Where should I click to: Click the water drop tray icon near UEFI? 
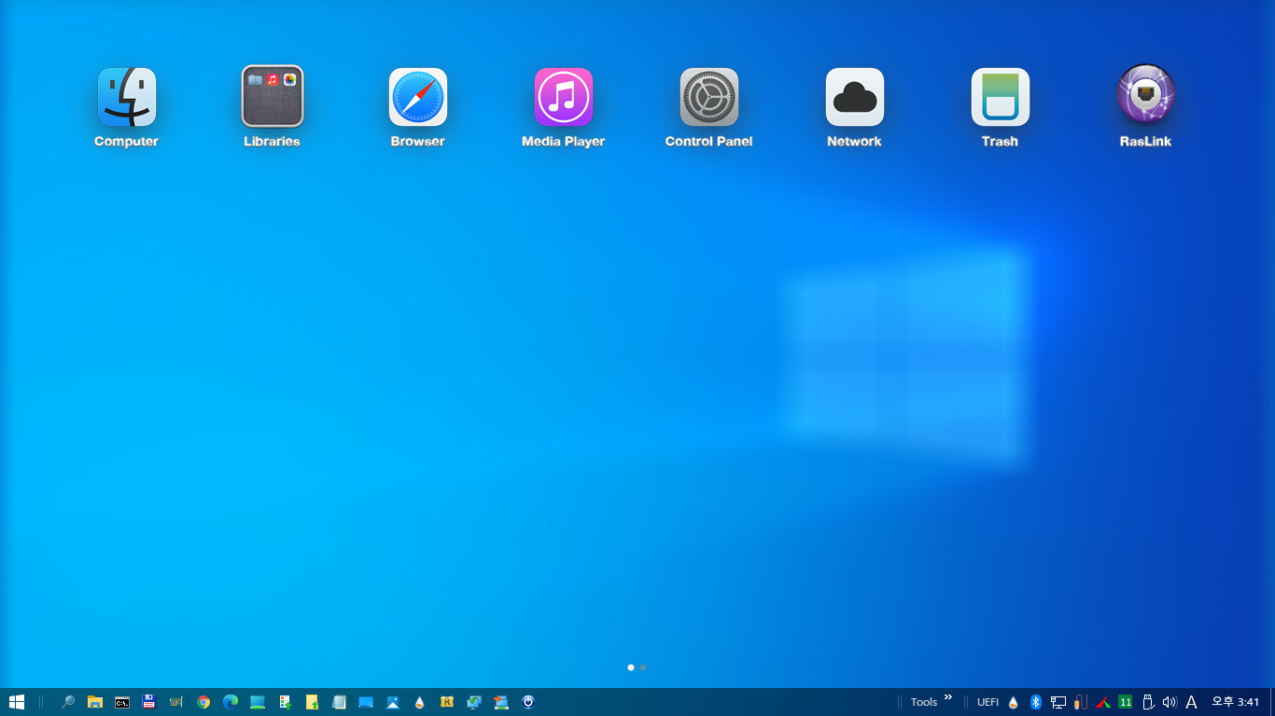pos(1014,702)
